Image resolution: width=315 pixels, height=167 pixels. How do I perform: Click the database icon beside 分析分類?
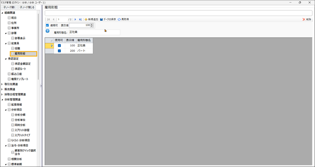[x=12, y=115]
